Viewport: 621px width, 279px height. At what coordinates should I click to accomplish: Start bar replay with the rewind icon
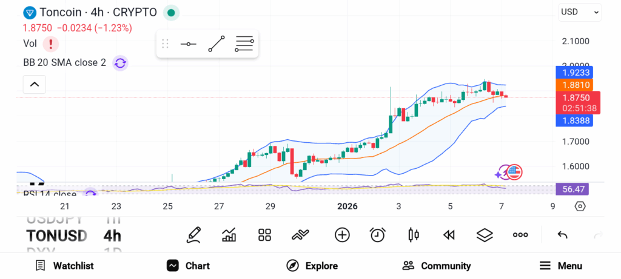pos(449,235)
